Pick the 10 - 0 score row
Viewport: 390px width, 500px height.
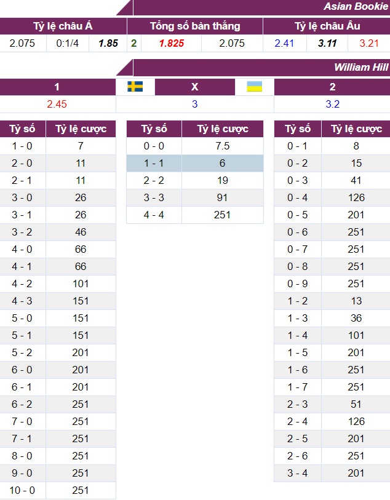point(58,490)
